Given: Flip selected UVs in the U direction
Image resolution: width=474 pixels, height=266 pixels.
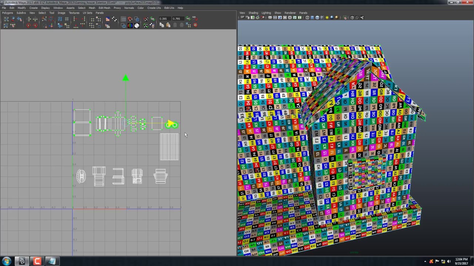Looking at the screenshot, I should tap(29, 18).
